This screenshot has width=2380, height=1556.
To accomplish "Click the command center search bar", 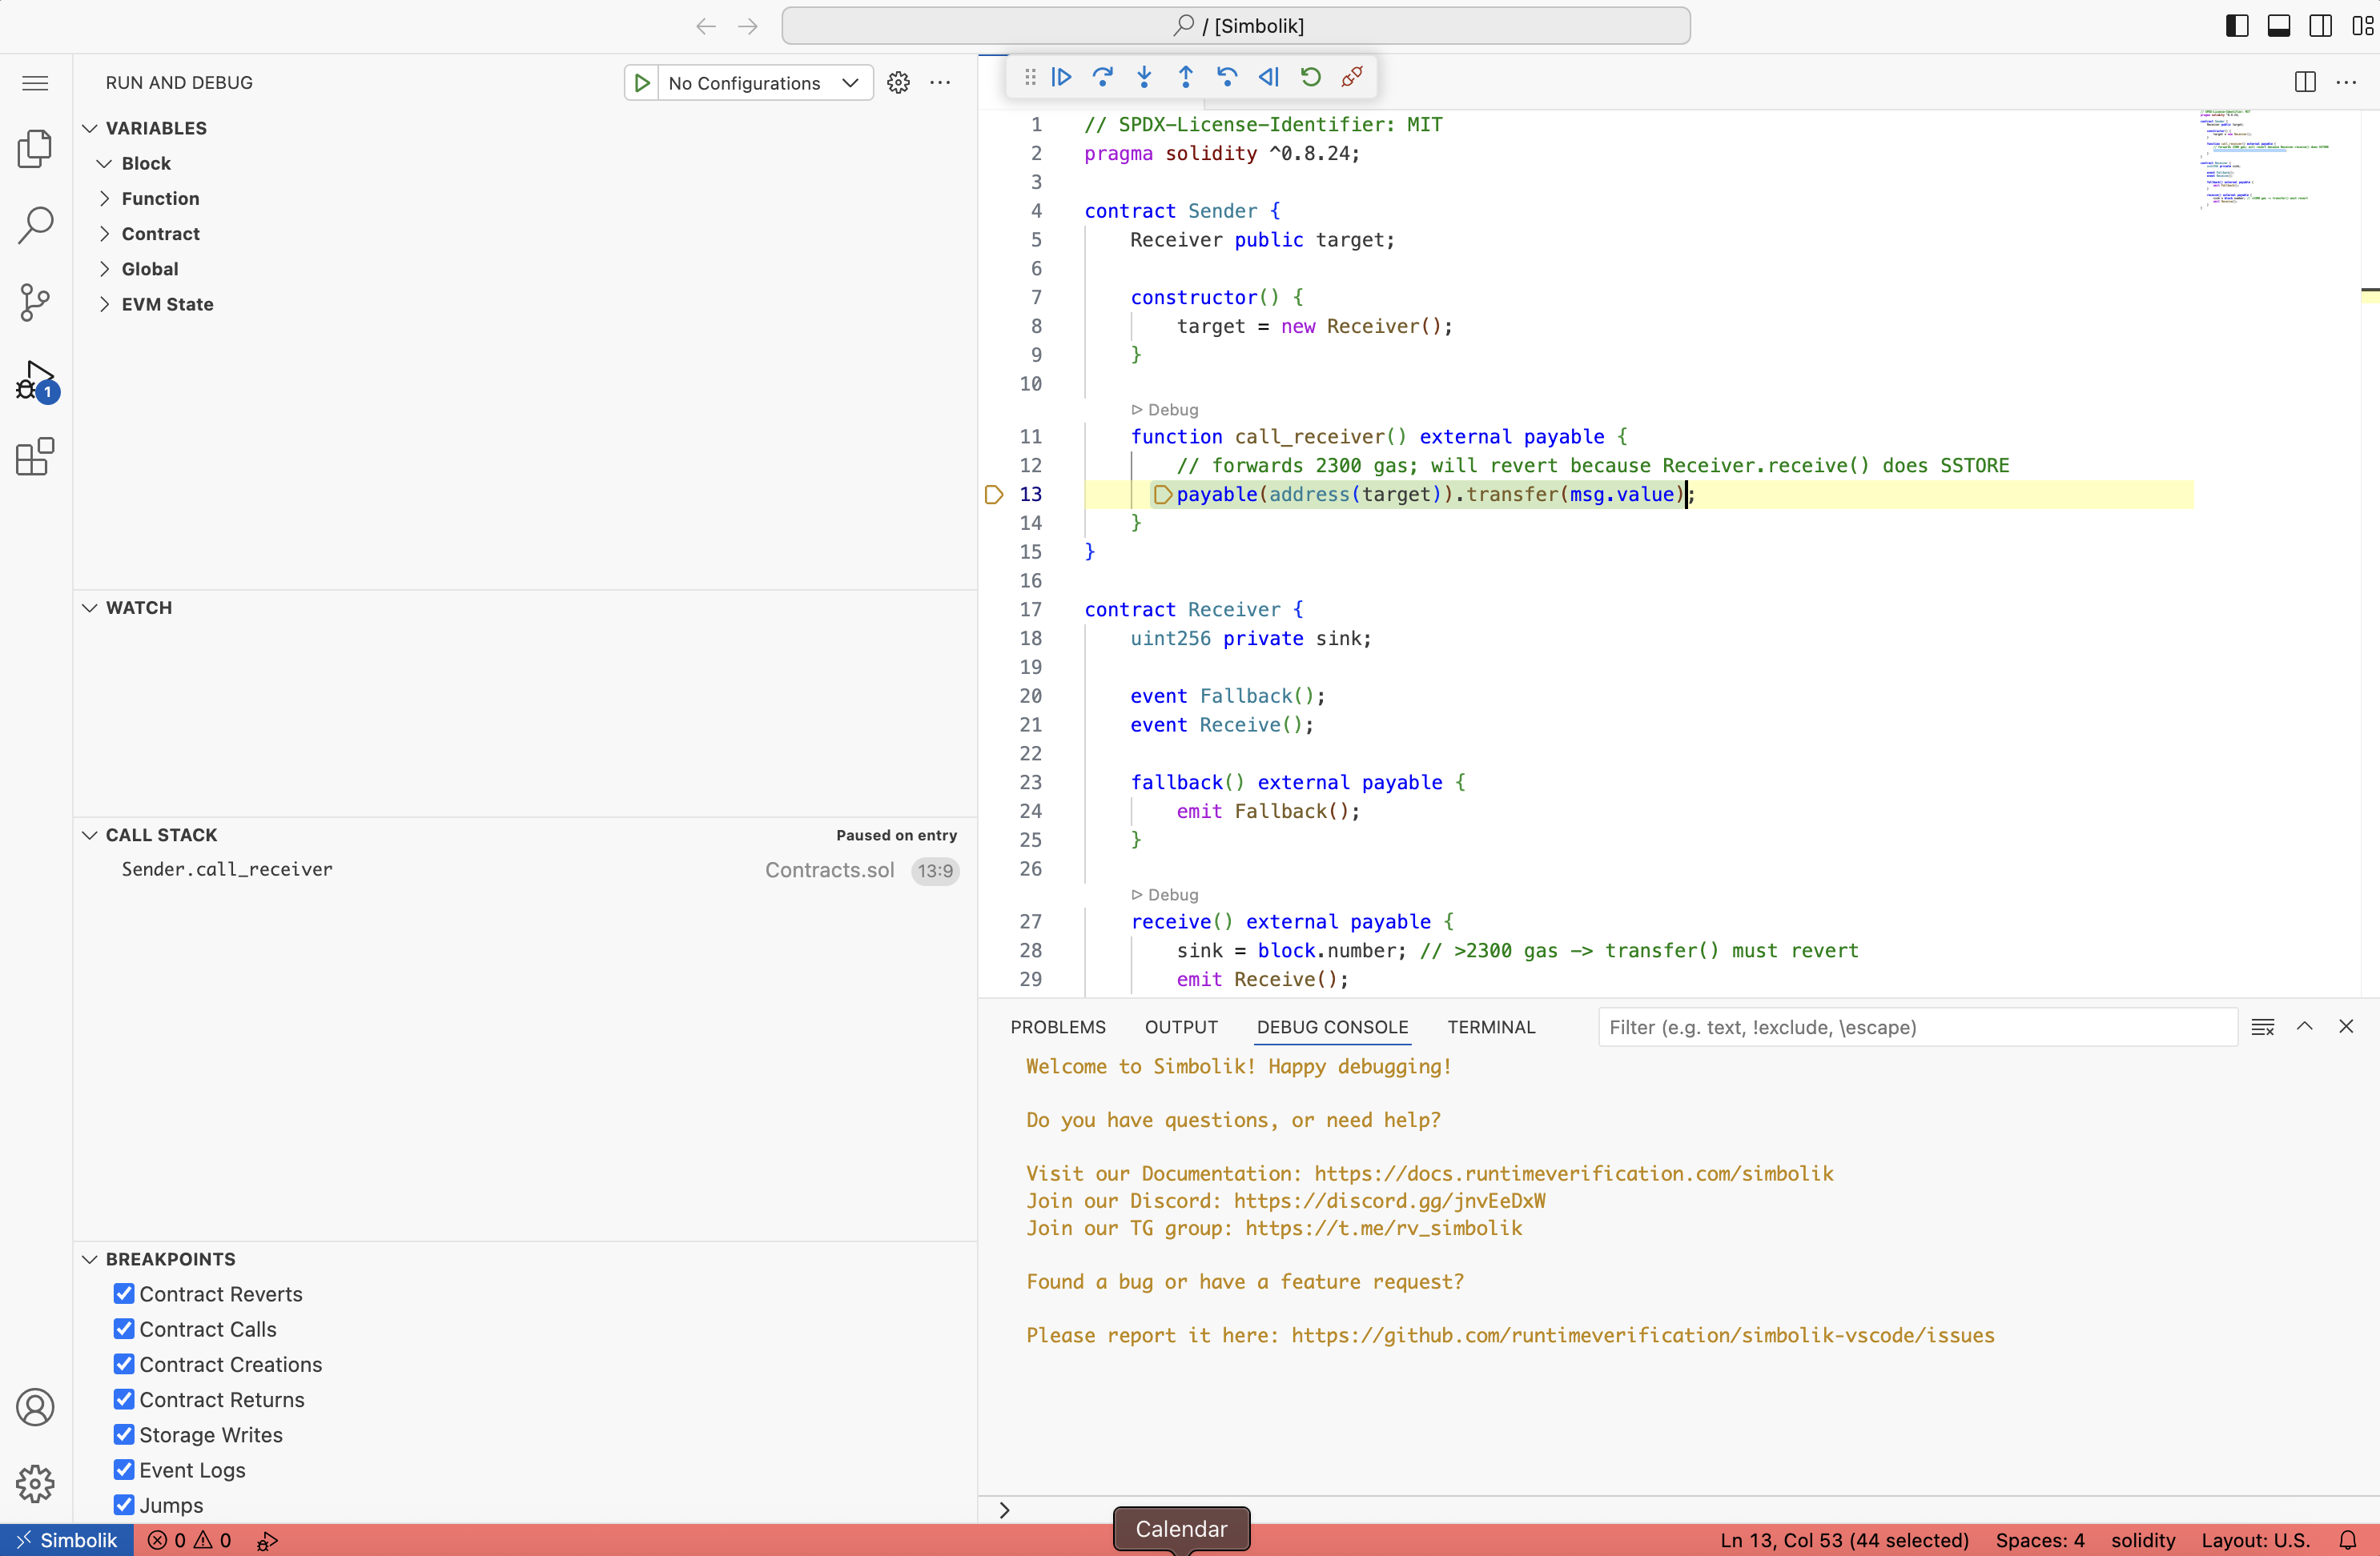I will (x=1236, y=26).
